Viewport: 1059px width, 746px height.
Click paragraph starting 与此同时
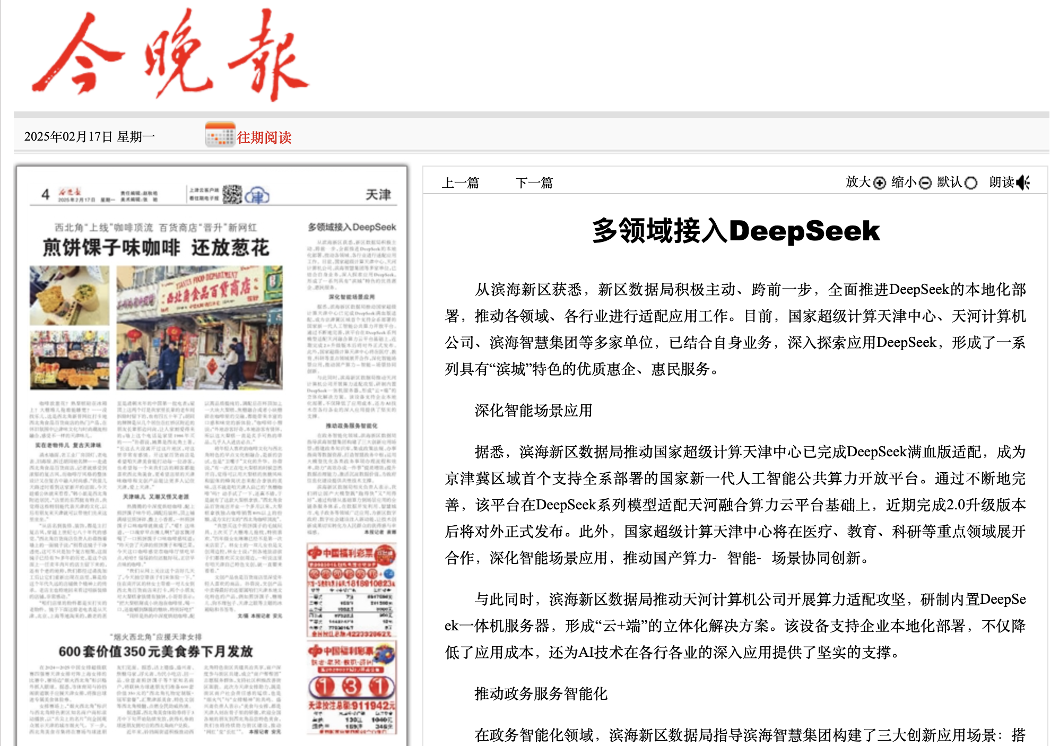click(x=735, y=626)
